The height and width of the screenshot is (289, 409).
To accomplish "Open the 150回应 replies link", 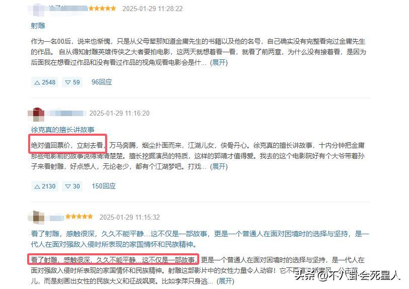I will [x=104, y=186].
